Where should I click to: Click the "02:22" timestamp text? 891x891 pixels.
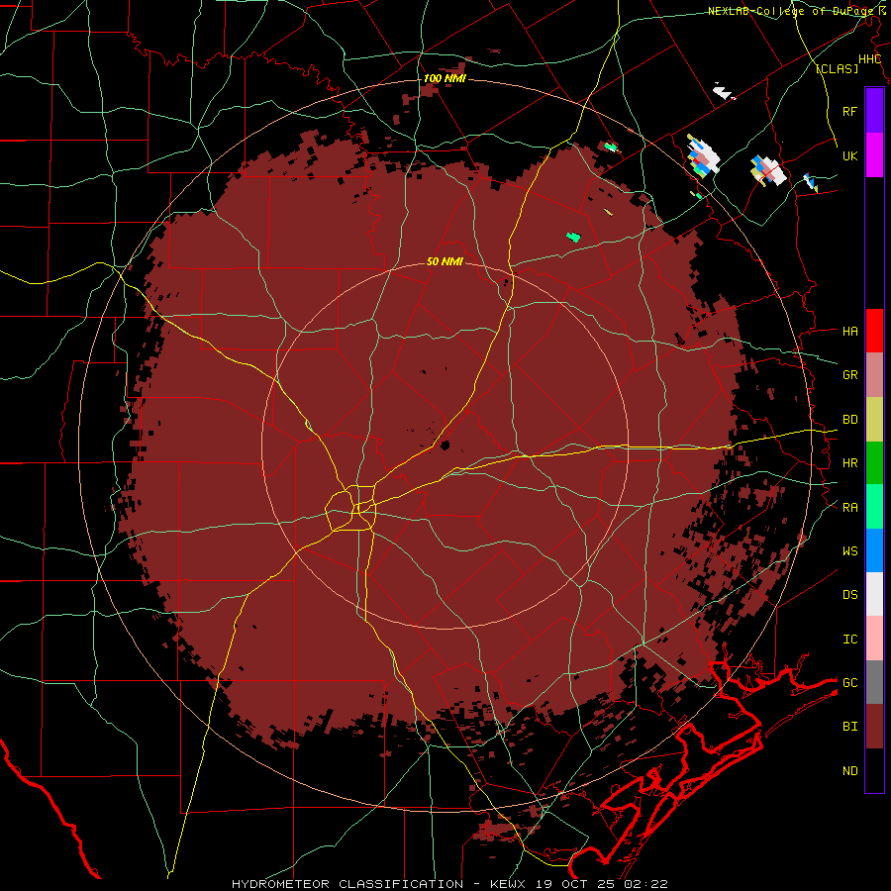[x=644, y=884]
